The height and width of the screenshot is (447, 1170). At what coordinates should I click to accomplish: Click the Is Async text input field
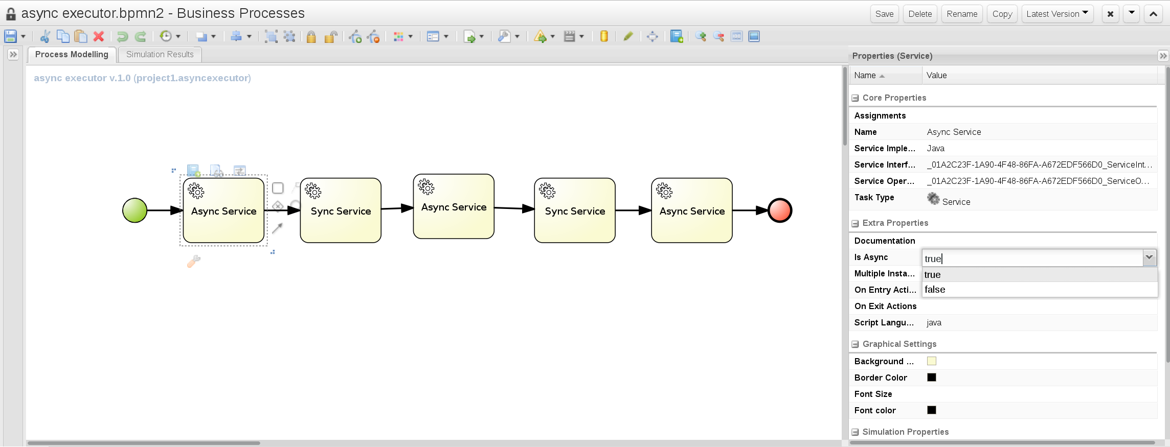click(x=1033, y=258)
